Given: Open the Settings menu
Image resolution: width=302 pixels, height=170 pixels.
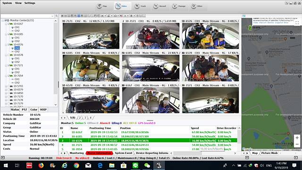Looking at the screenshot, I should (30, 3).
